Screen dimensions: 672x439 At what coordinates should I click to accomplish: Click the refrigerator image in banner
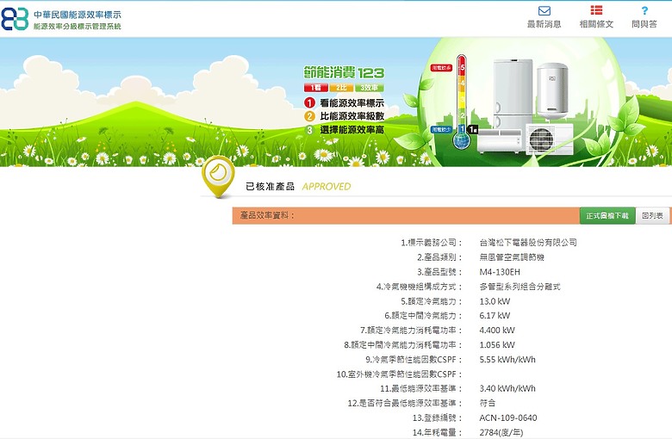point(513,93)
